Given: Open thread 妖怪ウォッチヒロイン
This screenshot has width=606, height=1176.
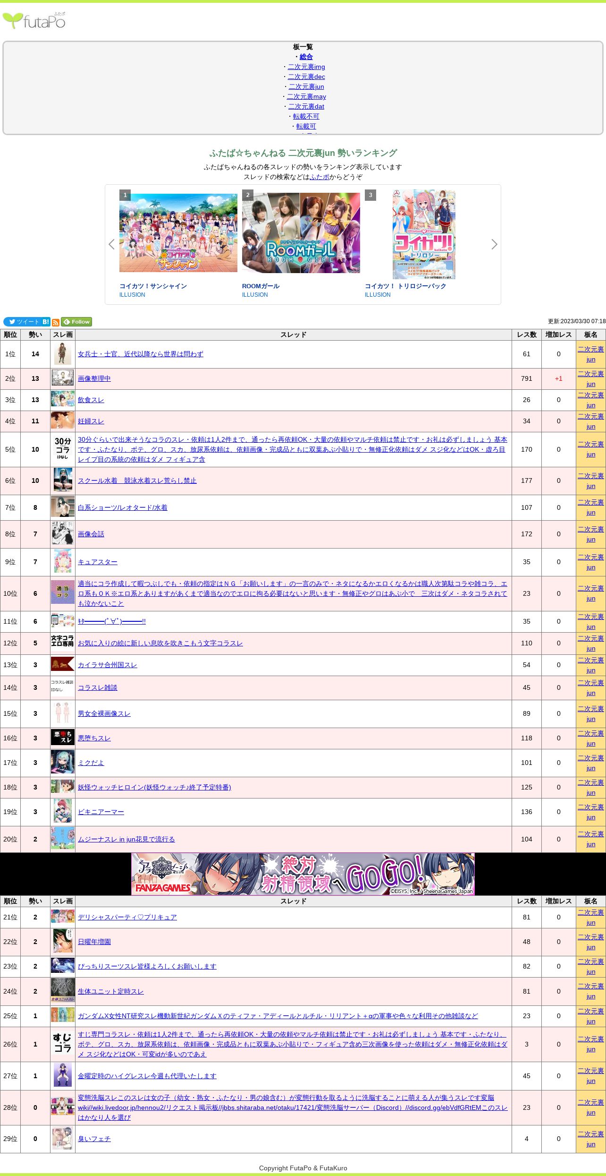Looking at the screenshot, I should point(154,787).
